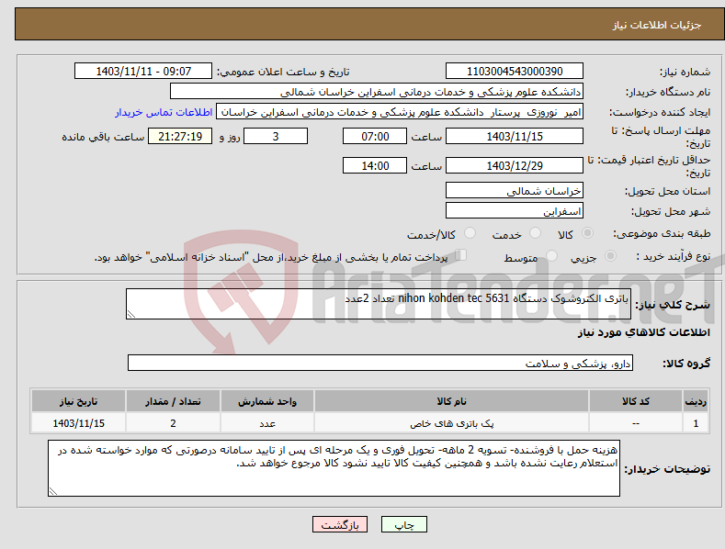Click the row number cell 1
The width and height of the screenshot is (725, 549).
click(696, 423)
